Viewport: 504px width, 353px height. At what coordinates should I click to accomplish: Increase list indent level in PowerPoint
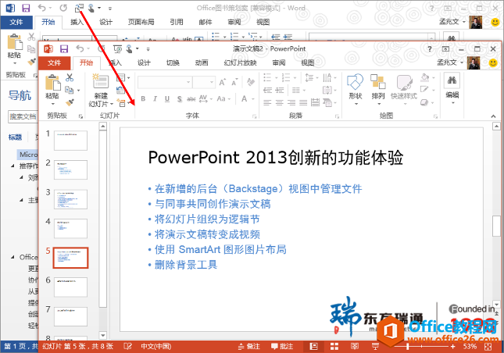pyautogui.click(x=280, y=91)
